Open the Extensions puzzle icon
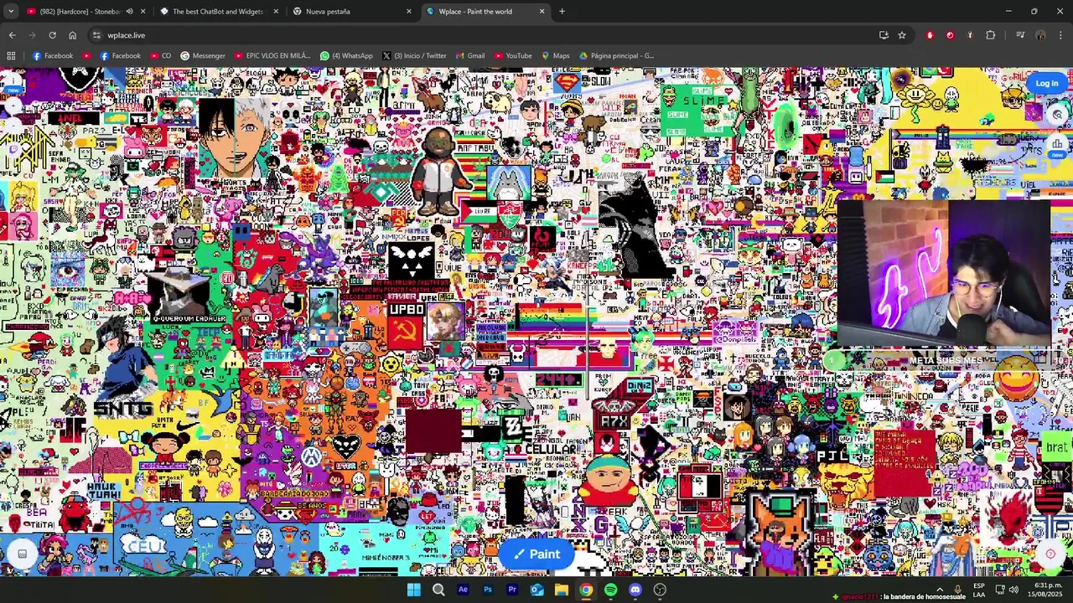 click(x=991, y=35)
